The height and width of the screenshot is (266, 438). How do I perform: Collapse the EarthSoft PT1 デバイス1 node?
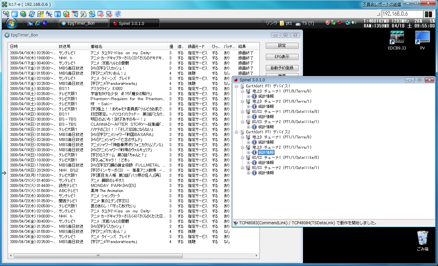(237, 86)
